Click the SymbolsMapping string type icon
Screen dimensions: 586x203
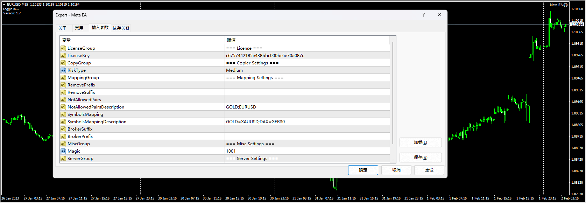click(x=63, y=114)
